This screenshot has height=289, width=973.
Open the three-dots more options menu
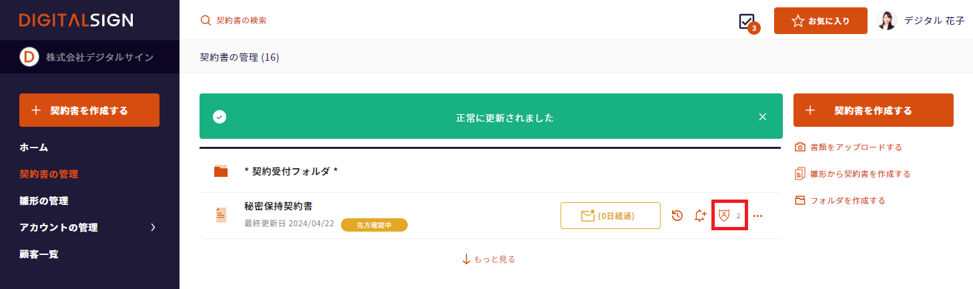757,216
